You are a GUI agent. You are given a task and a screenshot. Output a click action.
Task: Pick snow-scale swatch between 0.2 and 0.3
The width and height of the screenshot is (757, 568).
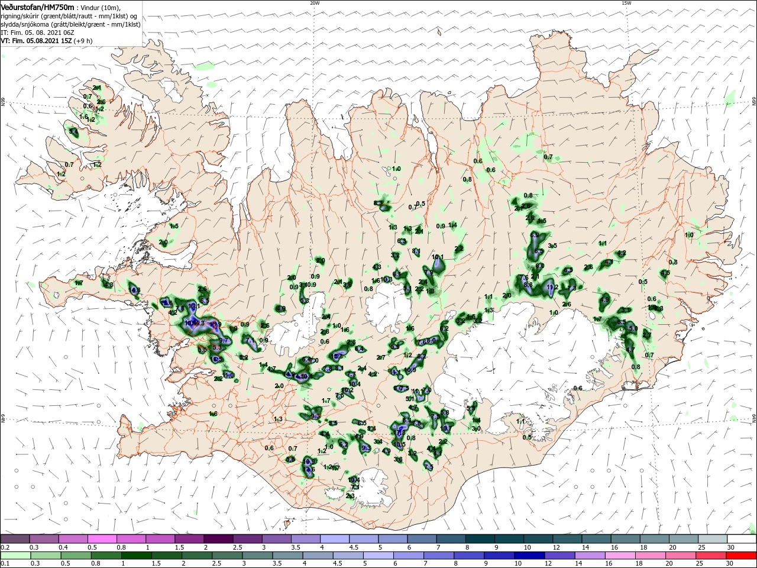click(15, 539)
